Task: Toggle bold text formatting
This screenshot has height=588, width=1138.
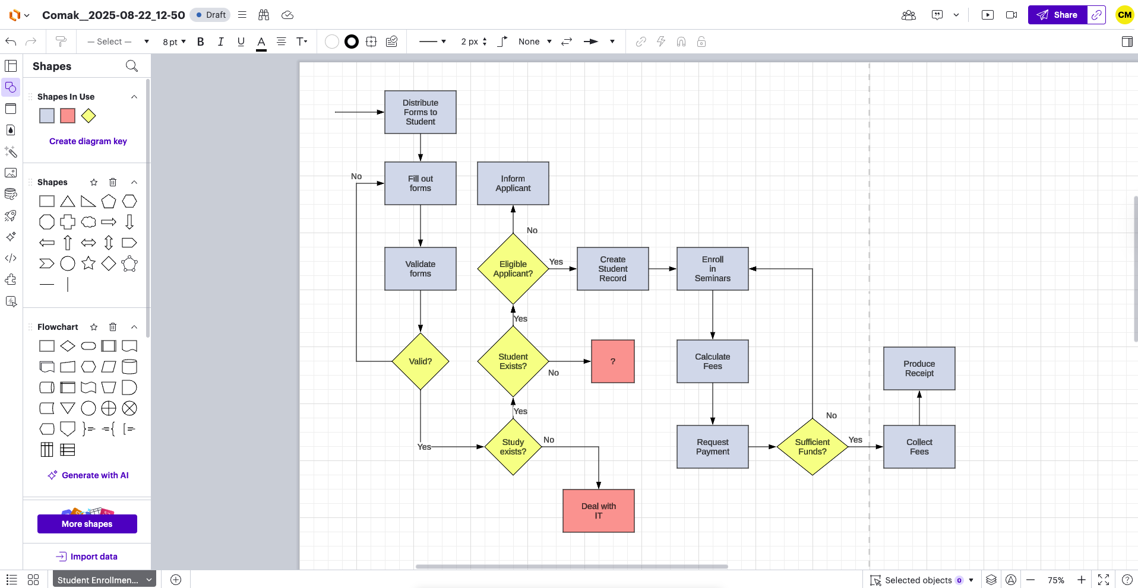Action: pos(200,42)
